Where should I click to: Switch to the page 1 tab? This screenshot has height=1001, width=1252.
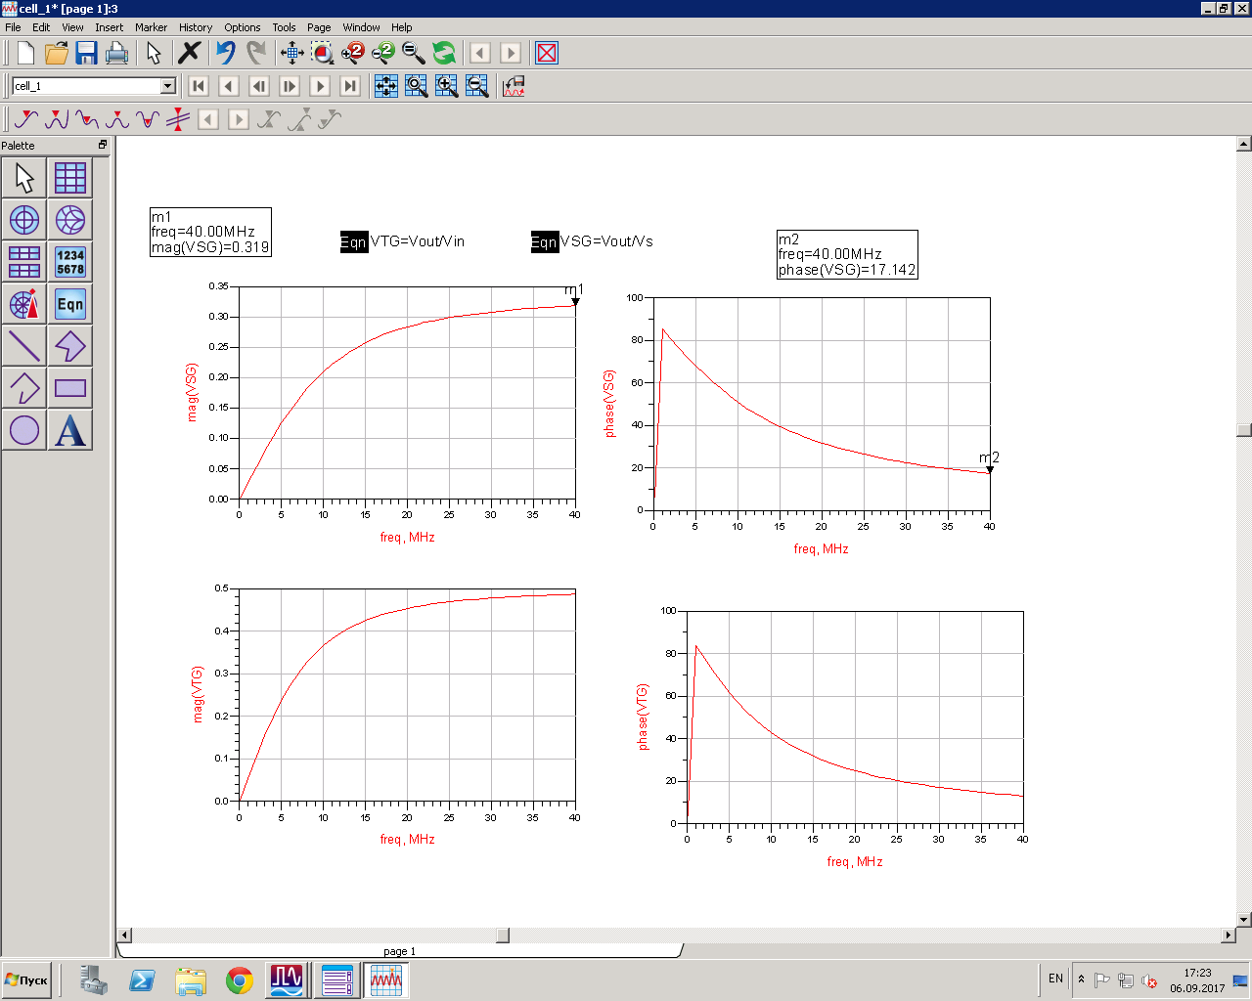[x=399, y=951]
